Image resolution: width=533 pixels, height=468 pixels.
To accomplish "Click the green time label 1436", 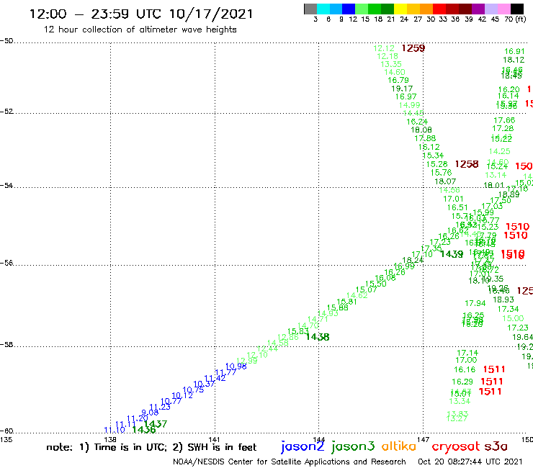I will click(x=144, y=430).
